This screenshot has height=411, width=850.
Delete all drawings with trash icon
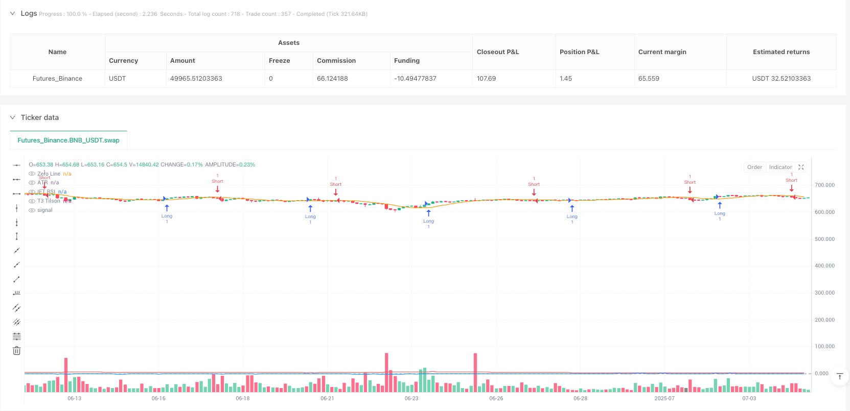coord(17,351)
